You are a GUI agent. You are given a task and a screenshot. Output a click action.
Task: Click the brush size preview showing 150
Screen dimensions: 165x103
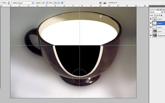tap(9, 3)
